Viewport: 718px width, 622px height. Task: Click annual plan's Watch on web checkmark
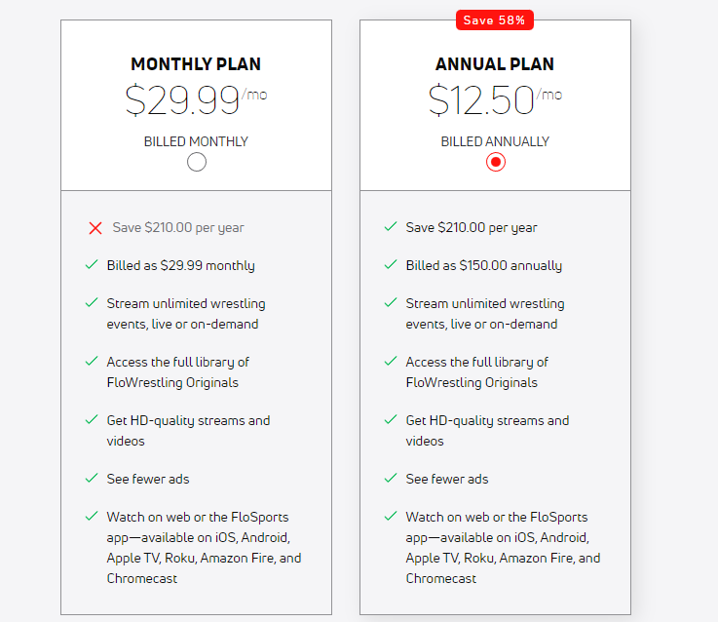click(391, 516)
